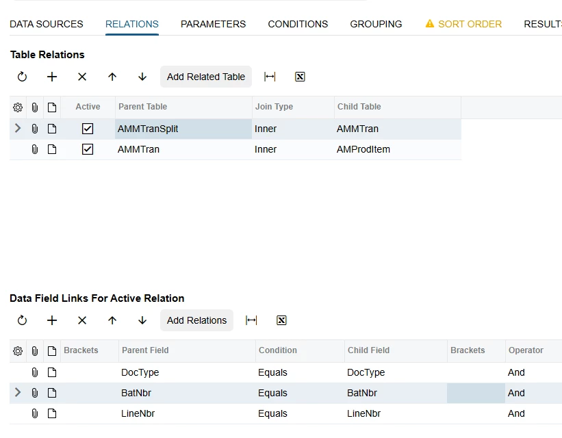562x438 pixels.
Task: Uncheck Active for AMMTranSplit relation
Action: coord(88,129)
